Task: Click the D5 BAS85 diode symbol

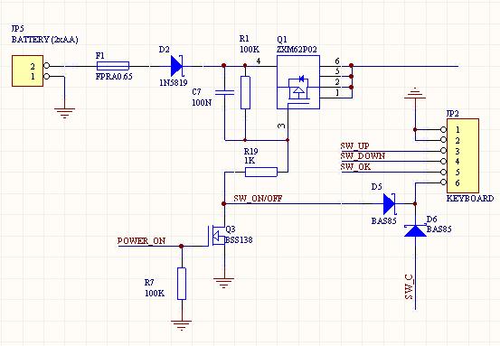Action: [x=390, y=203]
